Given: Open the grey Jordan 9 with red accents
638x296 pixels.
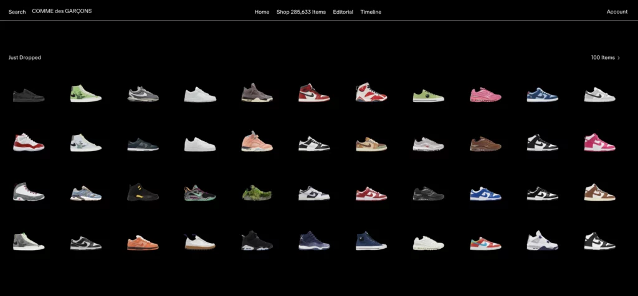Looking at the screenshot, I should point(29,192).
